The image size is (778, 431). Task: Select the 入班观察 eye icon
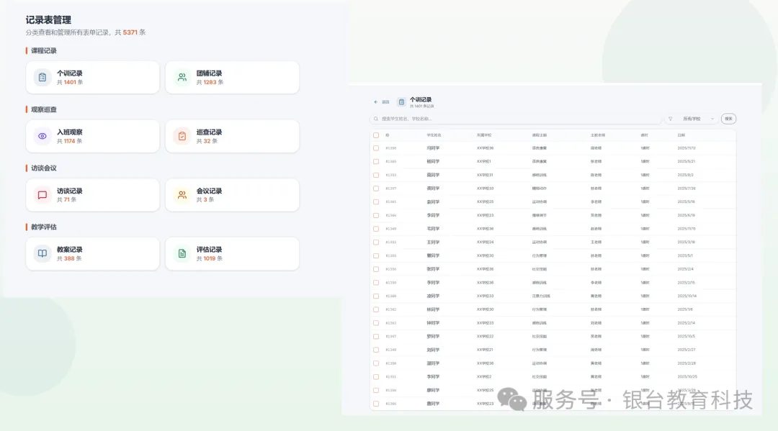pyautogui.click(x=43, y=136)
